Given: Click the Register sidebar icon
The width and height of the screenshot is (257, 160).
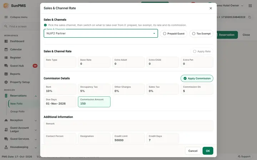Looking at the screenshot, I should coord(6,58).
